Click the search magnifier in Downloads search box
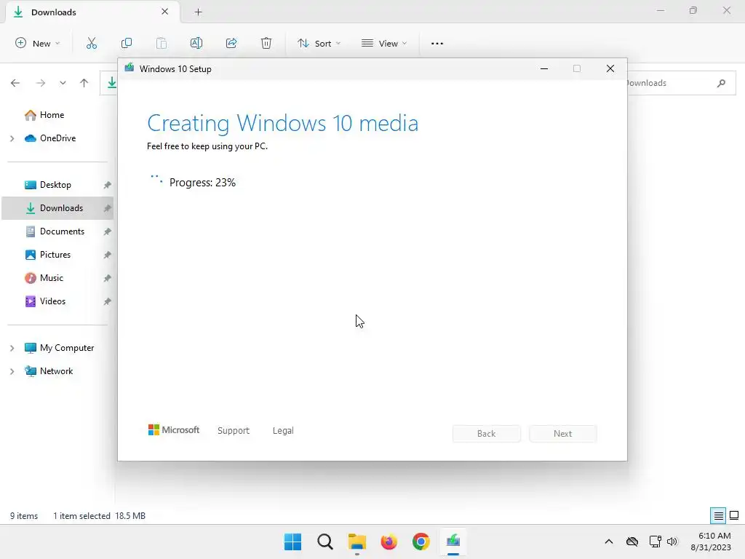 (721, 83)
